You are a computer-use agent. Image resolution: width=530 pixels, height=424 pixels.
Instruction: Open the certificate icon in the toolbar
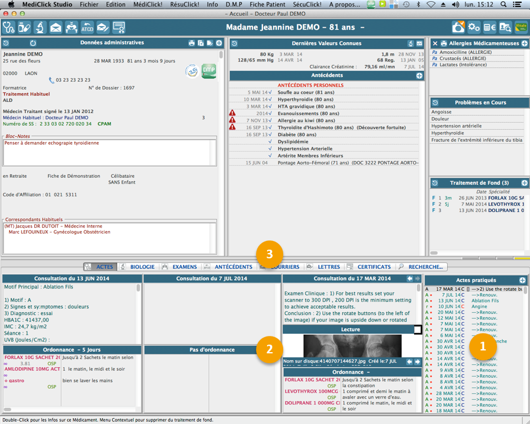[x=119, y=27]
